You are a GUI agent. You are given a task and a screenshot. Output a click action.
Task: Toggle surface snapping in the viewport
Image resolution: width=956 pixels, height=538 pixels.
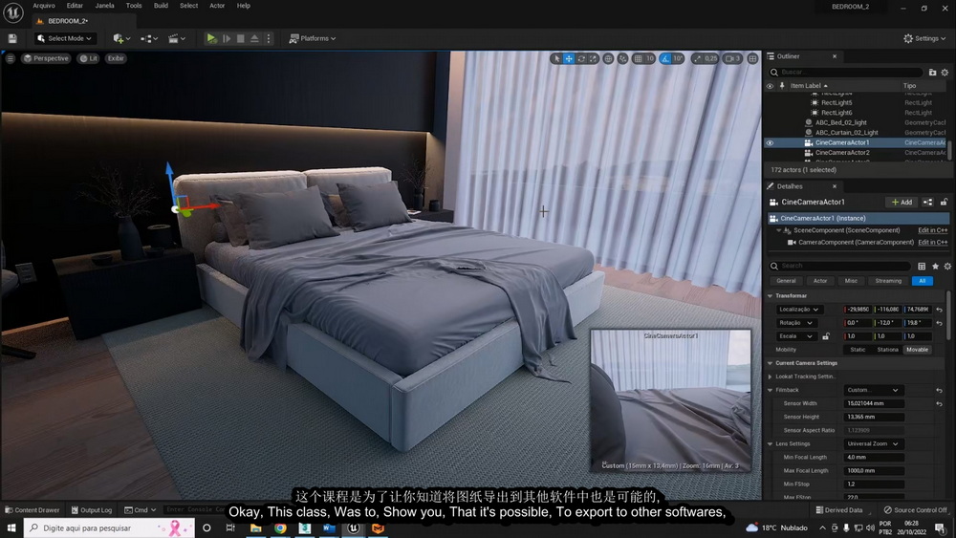click(x=622, y=58)
